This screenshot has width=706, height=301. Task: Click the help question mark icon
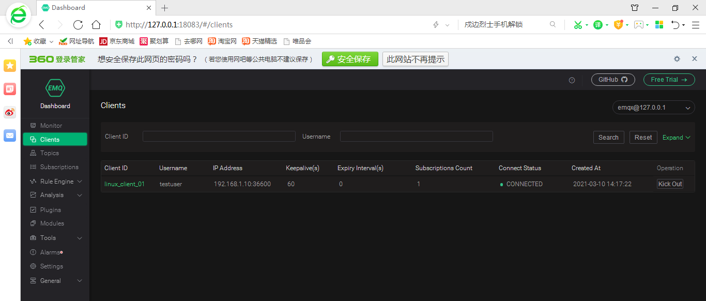click(x=572, y=80)
